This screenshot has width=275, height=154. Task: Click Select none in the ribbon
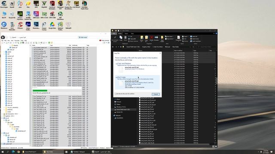[195, 39]
